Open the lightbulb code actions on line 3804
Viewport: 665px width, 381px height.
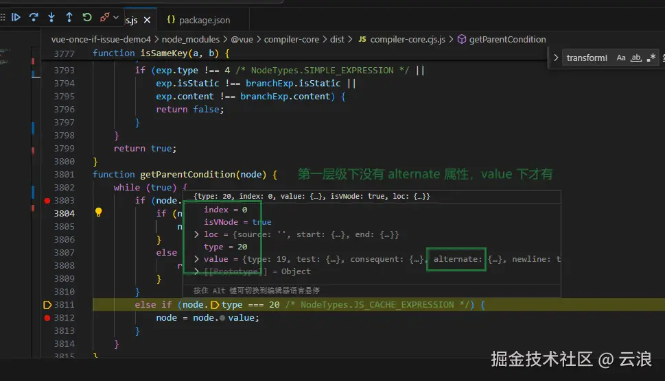pyautogui.click(x=98, y=212)
